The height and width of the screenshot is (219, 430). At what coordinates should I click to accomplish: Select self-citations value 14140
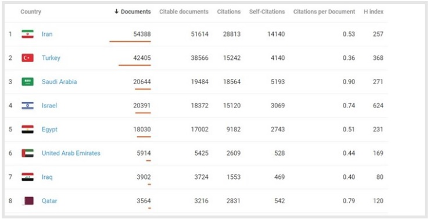pos(276,34)
